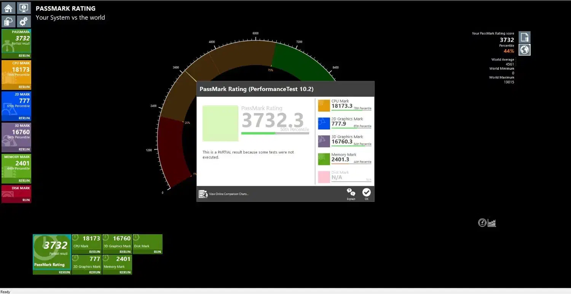Click the orange CPU Mark swatch in dialog
The height and width of the screenshot is (294, 571).
(x=324, y=105)
